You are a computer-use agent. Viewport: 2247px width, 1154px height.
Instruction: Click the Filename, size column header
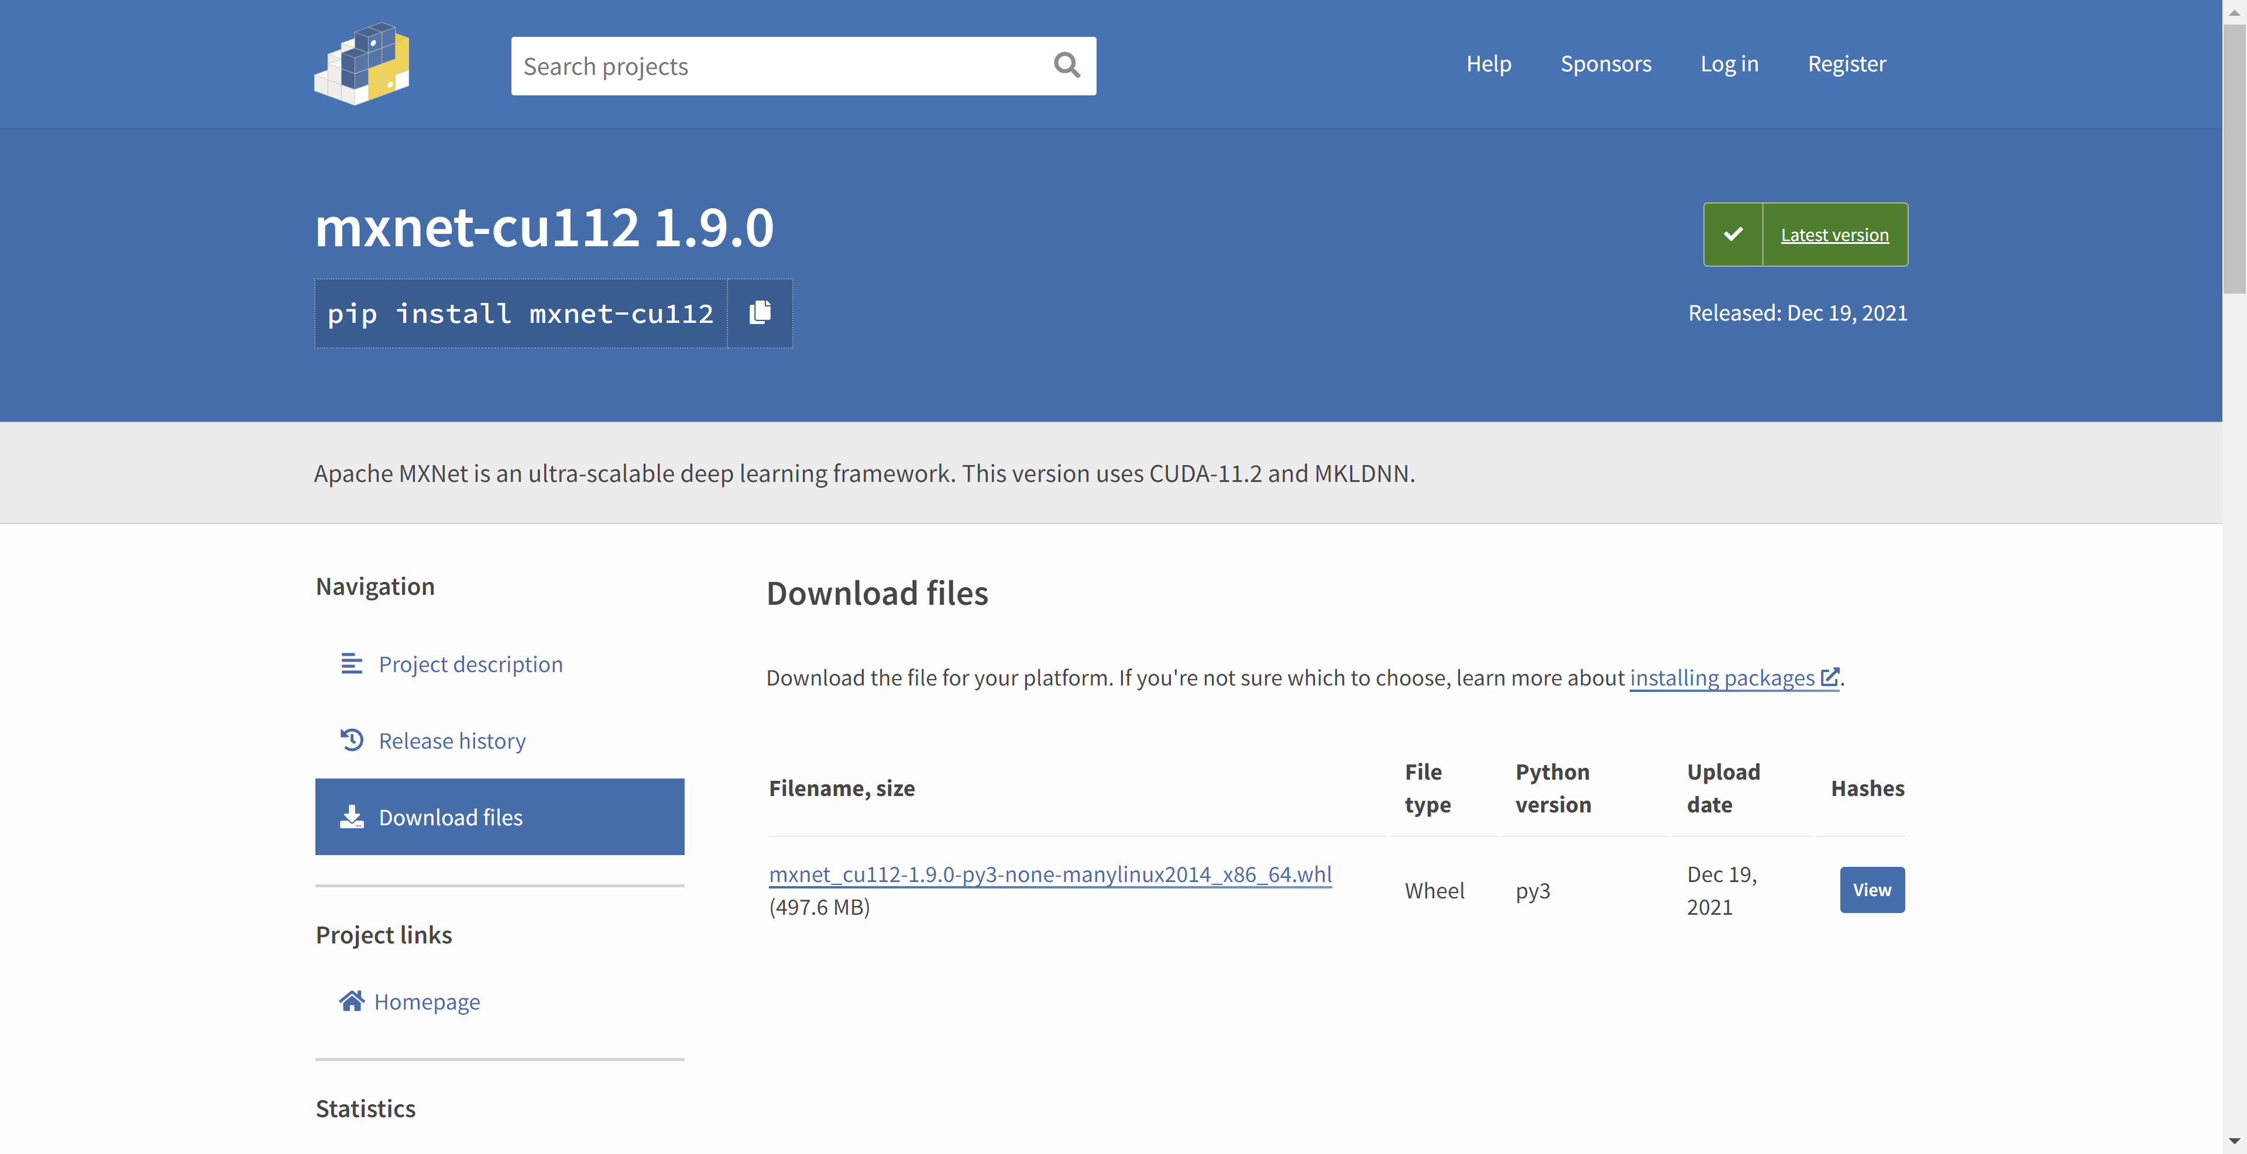pos(842,788)
